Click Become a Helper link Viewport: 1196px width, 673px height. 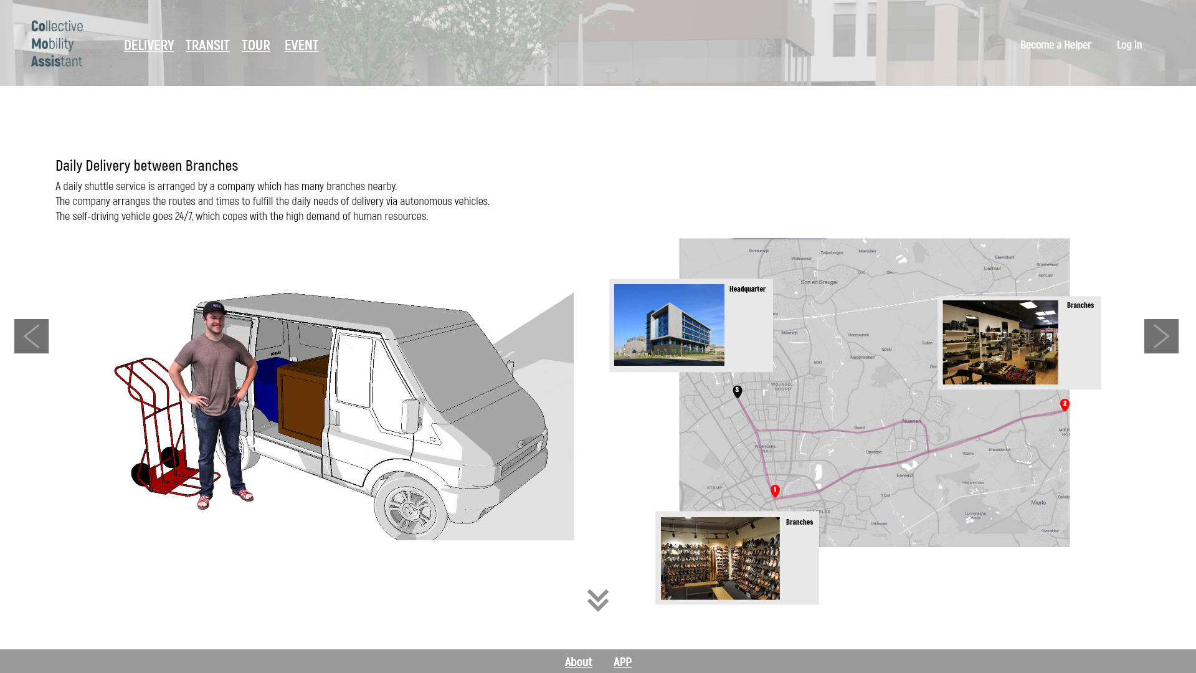(x=1055, y=45)
